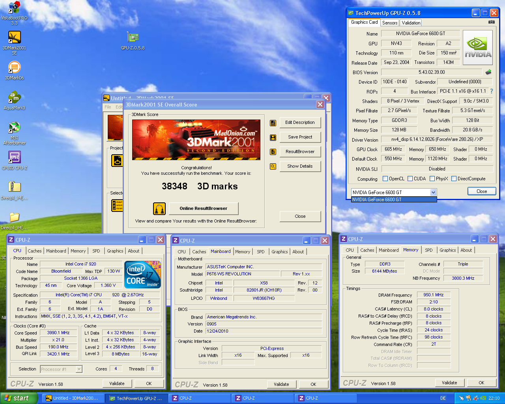Select NVIDIA GeForce 6600 GT from the list
Viewport: 505px width, 404px height.
coord(394,200)
